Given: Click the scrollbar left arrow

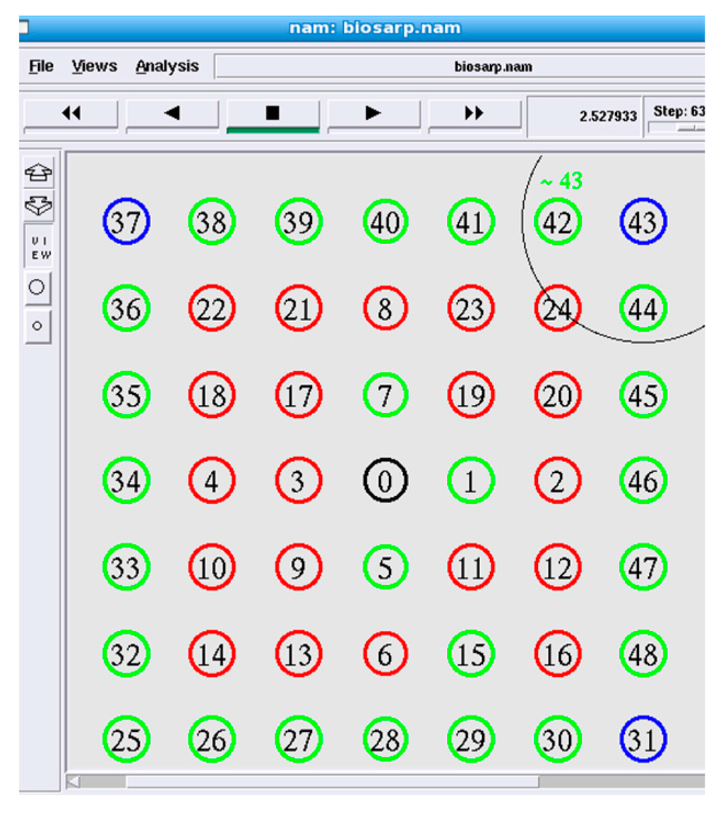Looking at the screenshot, I should pyautogui.click(x=73, y=781).
